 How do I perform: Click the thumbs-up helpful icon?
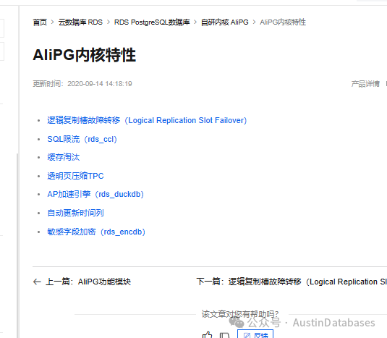click(x=207, y=335)
